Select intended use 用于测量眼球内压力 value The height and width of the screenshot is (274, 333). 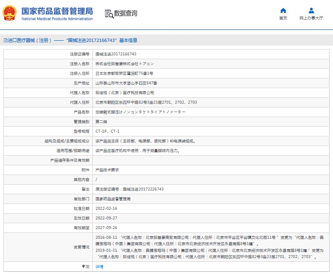[x=138, y=151]
